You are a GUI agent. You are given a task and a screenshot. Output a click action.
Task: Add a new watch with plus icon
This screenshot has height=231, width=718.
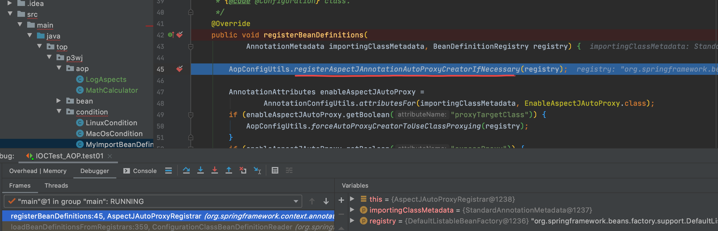click(341, 200)
